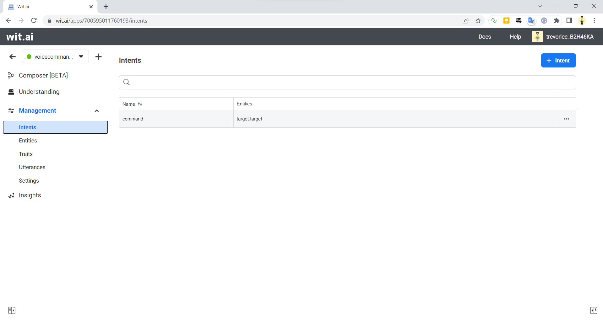The height and width of the screenshot is (320, 603).
Task: Click the browser forward arrow
Action: coord(21,21)
